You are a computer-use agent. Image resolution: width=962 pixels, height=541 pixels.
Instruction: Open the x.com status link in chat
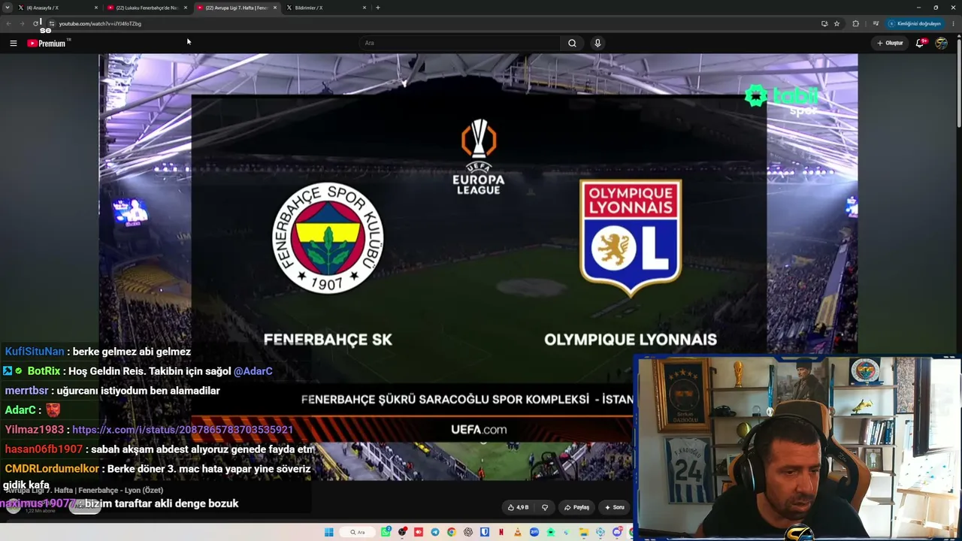click(183, 430)
